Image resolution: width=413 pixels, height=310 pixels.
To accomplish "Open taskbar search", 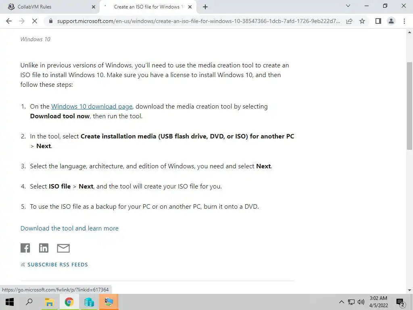I will pyautogui.click(x=29, y=302).
